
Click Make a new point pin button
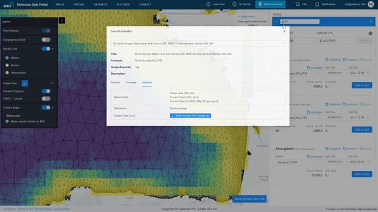point(271,4)
